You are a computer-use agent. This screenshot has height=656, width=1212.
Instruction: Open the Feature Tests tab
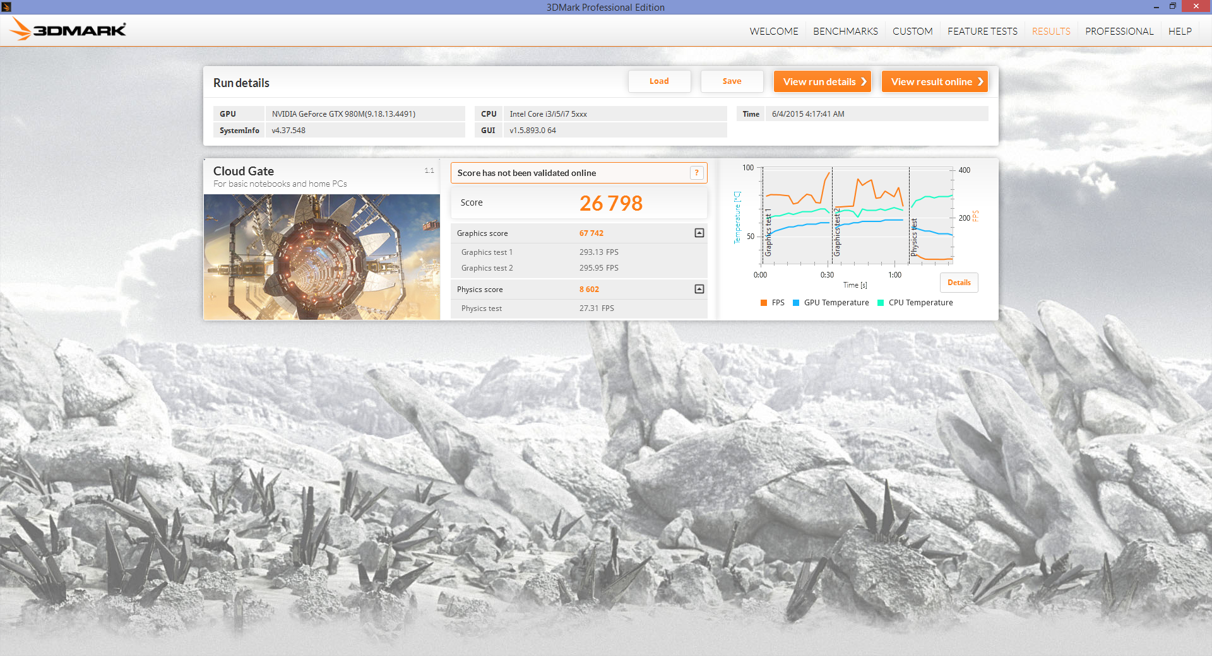pyautogui.click(x=982, y=31)
